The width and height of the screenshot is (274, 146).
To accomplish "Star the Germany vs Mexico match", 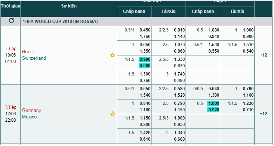I will tap(112, 114).
